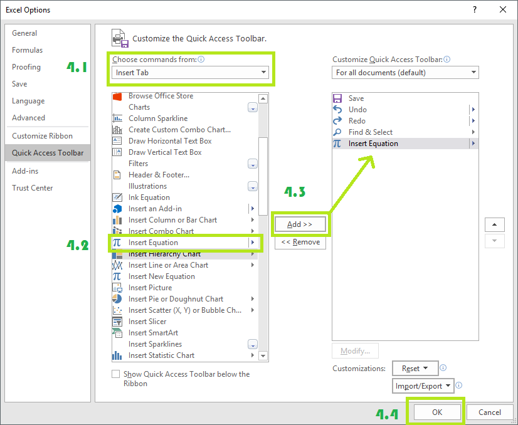Select the Ink Equation icon
Image resolution: width=518 pixels, height=425 pixels.
[x=117, y=197]
